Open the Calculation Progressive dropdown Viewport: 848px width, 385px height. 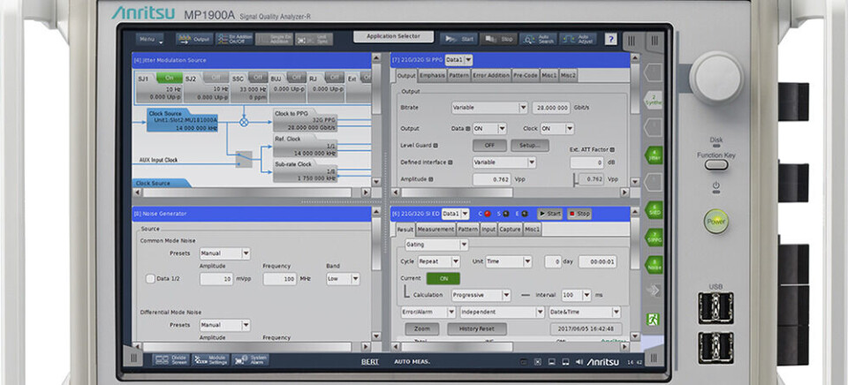tap(481, 295)
